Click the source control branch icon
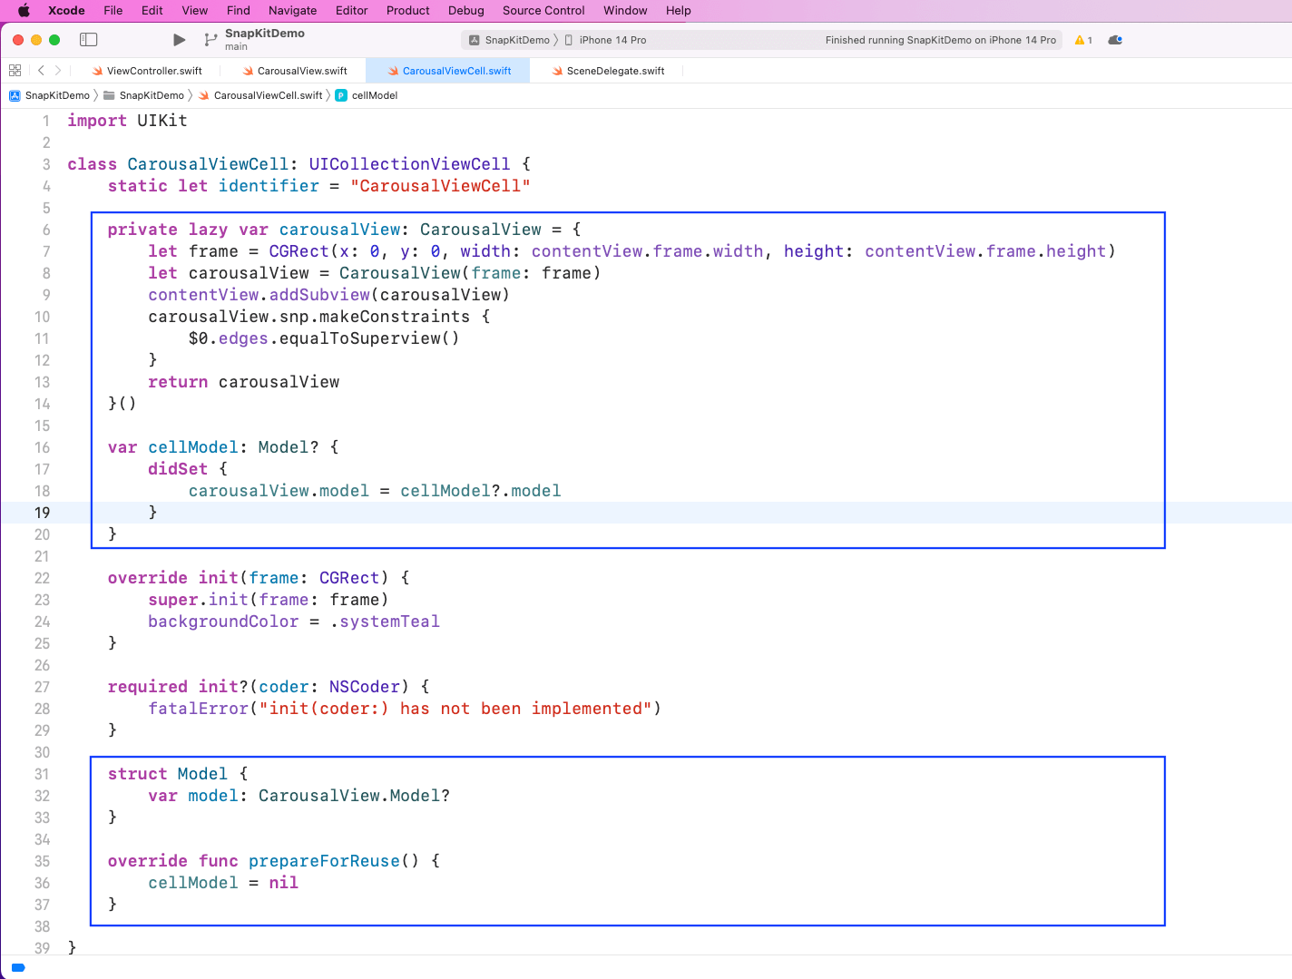Image resolution: width=1292 pixels, height=979 pixels. click(210, 40)
